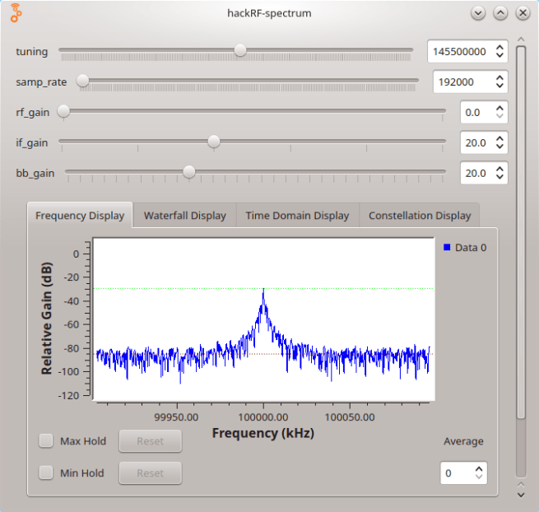Increase if_gain value with up arrow
Viewport: 539px width, 512px height.
click(499, 138)
